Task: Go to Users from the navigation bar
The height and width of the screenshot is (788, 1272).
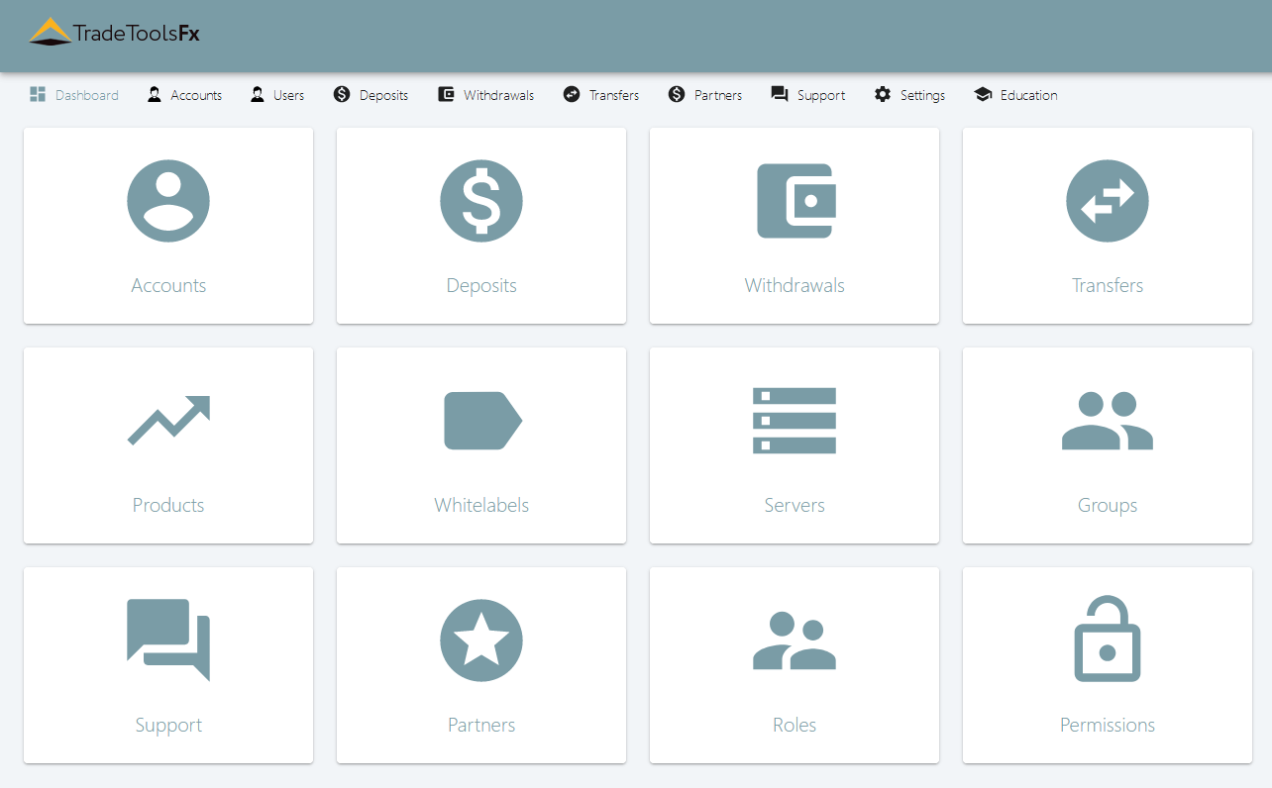Action: point(276,94)
